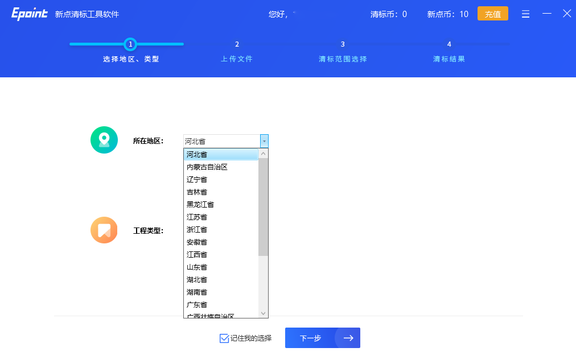Click step 1 circle in progress bar
This screenshot has height=360, width=576.
tap(130, 44)
